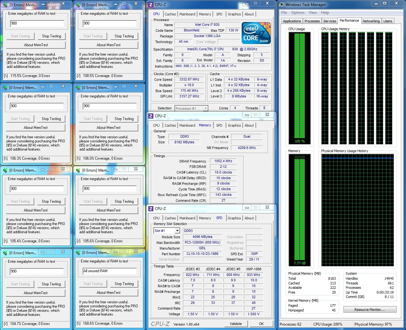Click the 'All unused RAM' input field
Viewport: 406px width, 330px height.
109,271
